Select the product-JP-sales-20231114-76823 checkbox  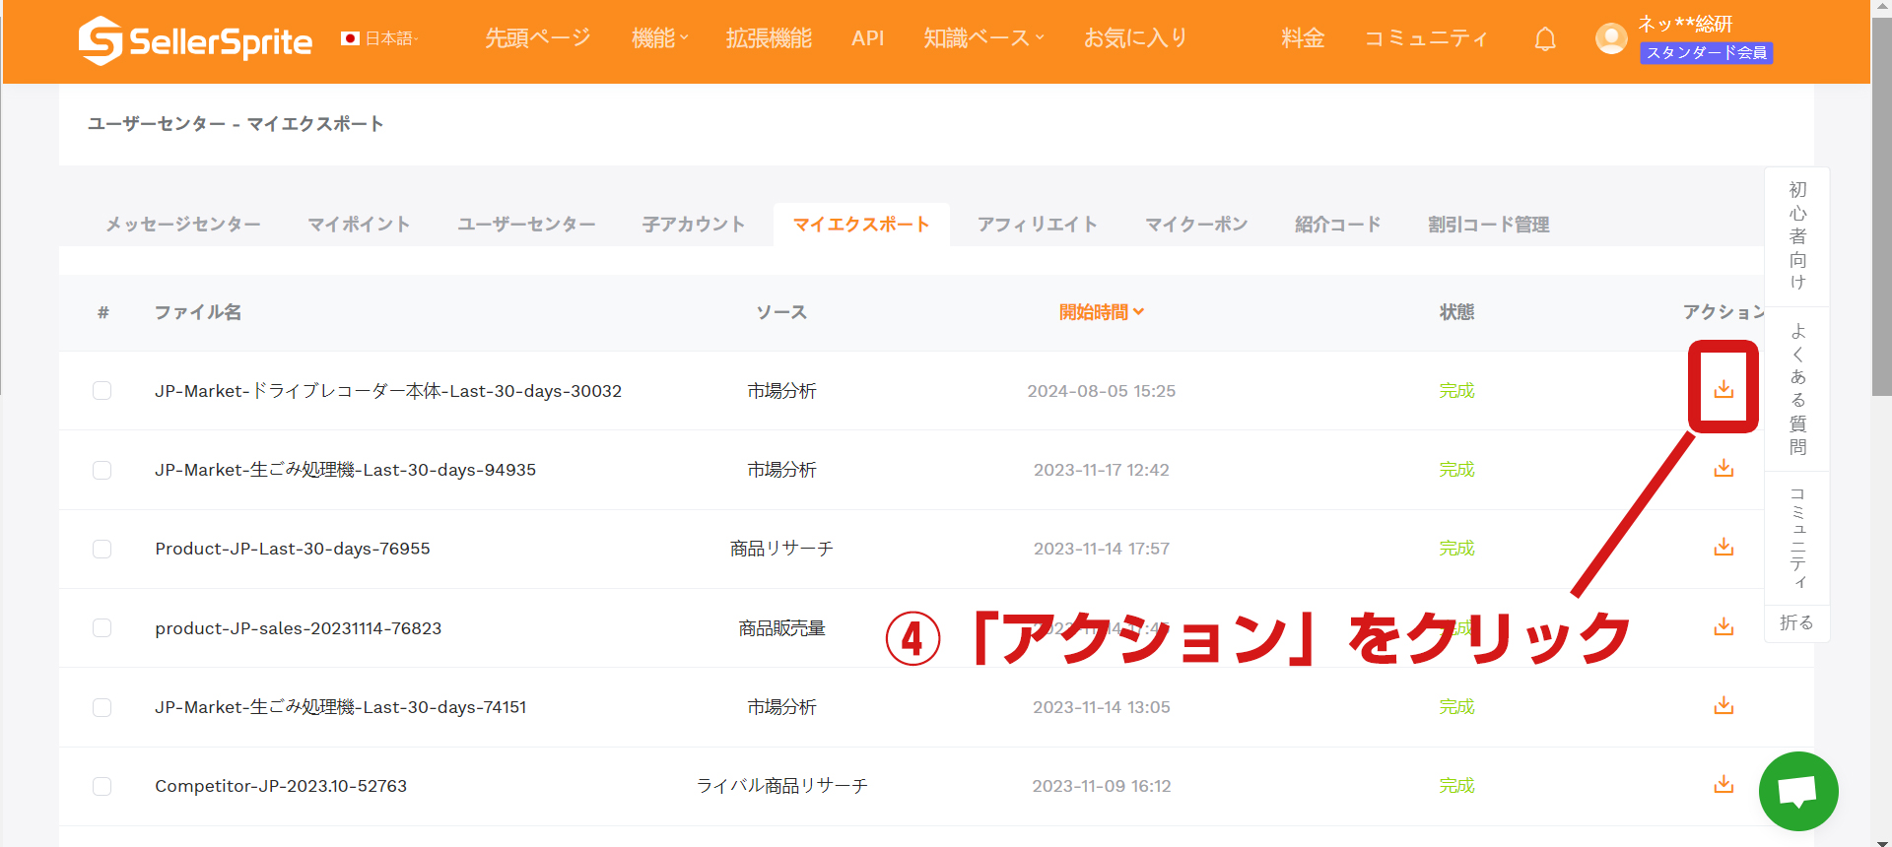tap(101, 628)
